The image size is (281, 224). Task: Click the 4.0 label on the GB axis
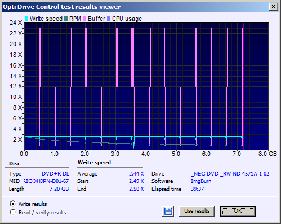(145, 154)
